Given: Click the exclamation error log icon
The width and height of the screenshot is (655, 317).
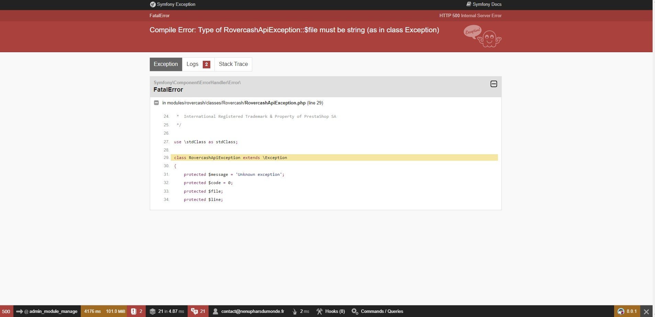Looking at the screenshot, I should click(134, 311).
